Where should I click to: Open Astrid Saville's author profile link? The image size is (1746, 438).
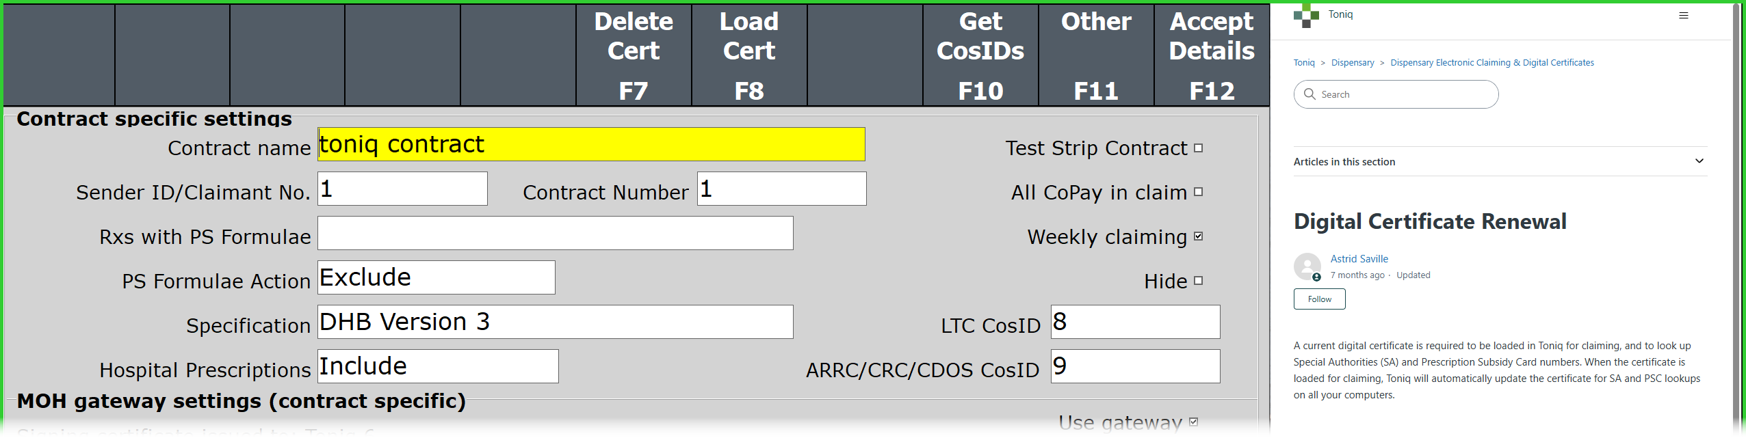pyautogui.click(x=1359, y=259)
